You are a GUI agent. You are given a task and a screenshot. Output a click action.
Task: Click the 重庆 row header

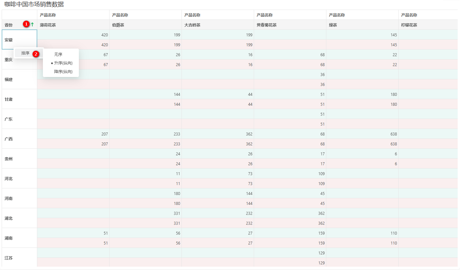click(x=19, y=59)
